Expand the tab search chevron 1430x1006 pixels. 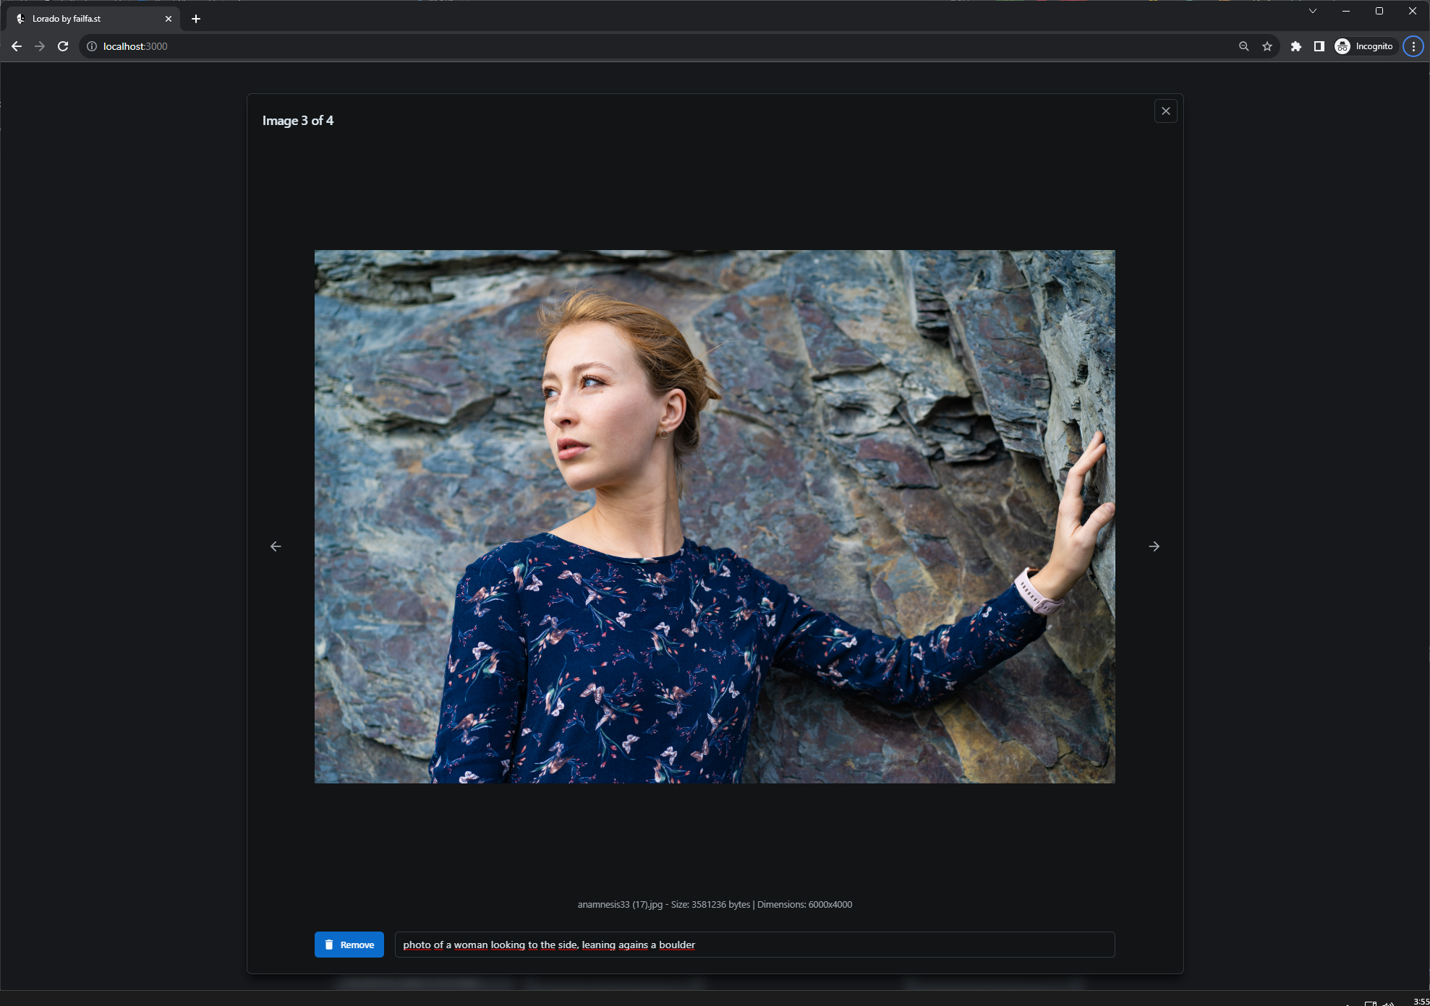[1313, 11]
